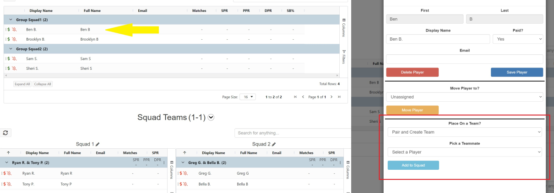Click the muted bell icon for Greg G.
Viewport: 554px width, 193px height.
tap(185, 173)
